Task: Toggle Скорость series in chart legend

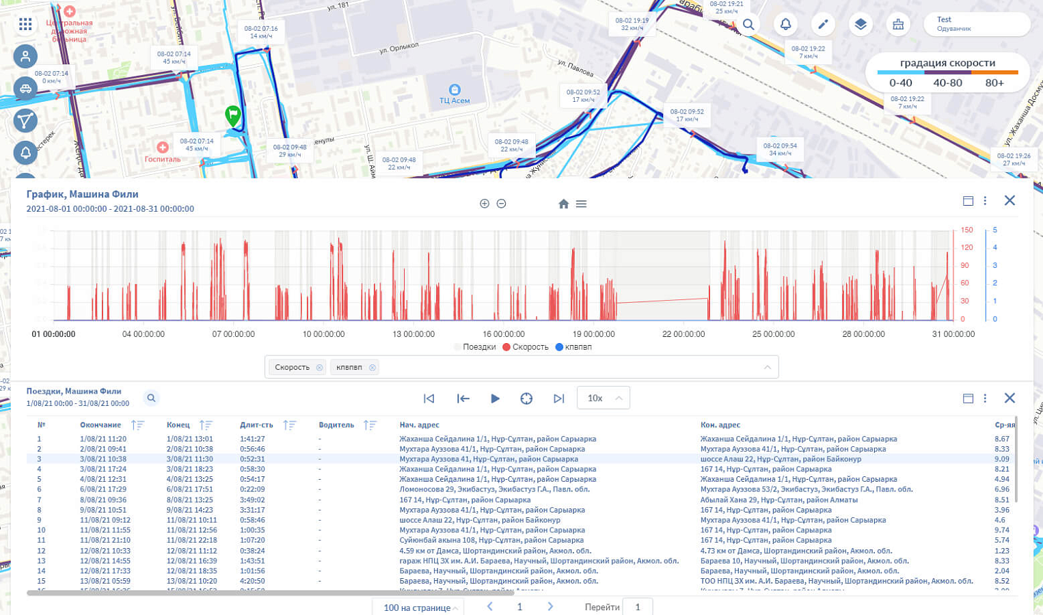Action: tap(526, 347)
